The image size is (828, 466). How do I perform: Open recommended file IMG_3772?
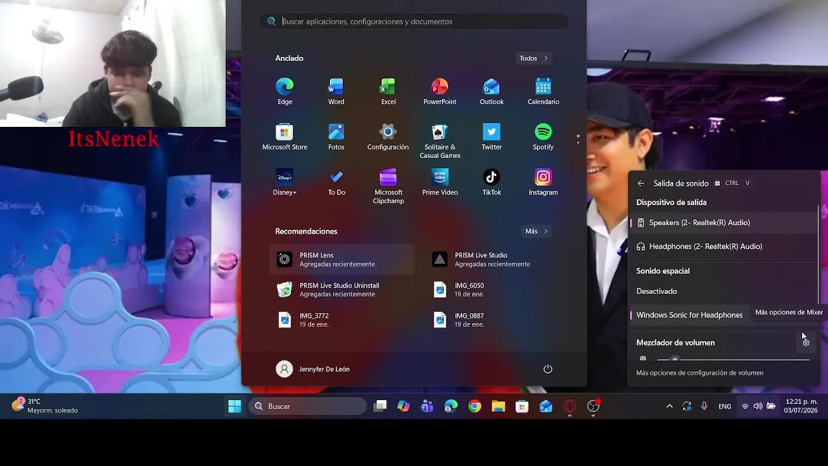tap(342, 320)
